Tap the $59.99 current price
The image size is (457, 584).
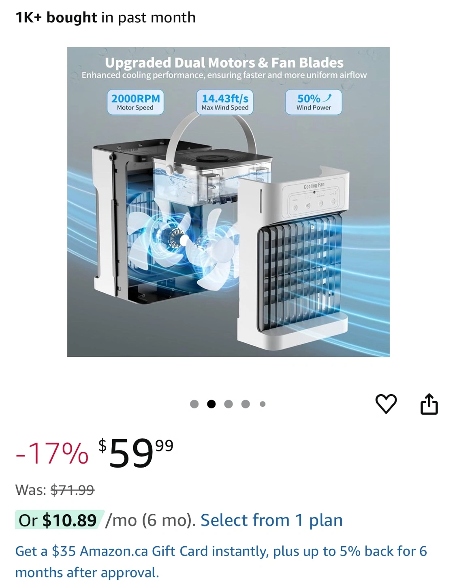click(x=136, y=453)
